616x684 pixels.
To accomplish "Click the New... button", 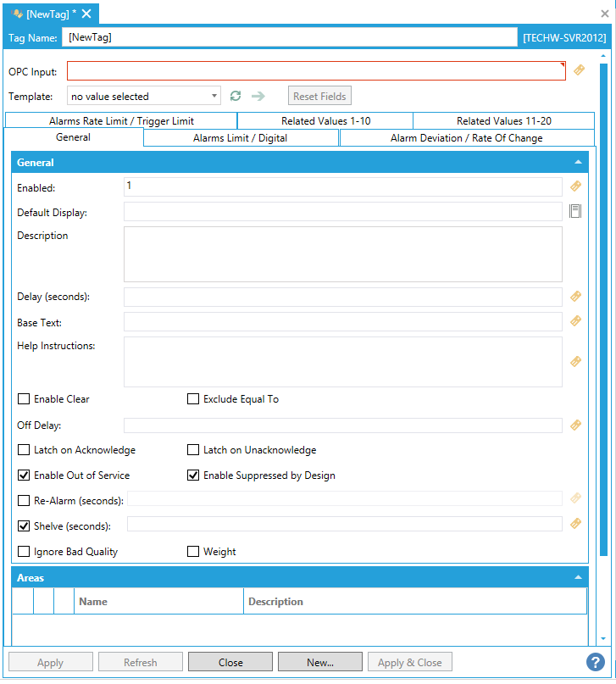I will click(x=319, y=662).
